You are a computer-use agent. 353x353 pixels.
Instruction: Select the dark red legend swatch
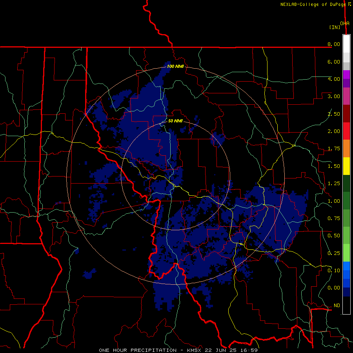point(346,114)
